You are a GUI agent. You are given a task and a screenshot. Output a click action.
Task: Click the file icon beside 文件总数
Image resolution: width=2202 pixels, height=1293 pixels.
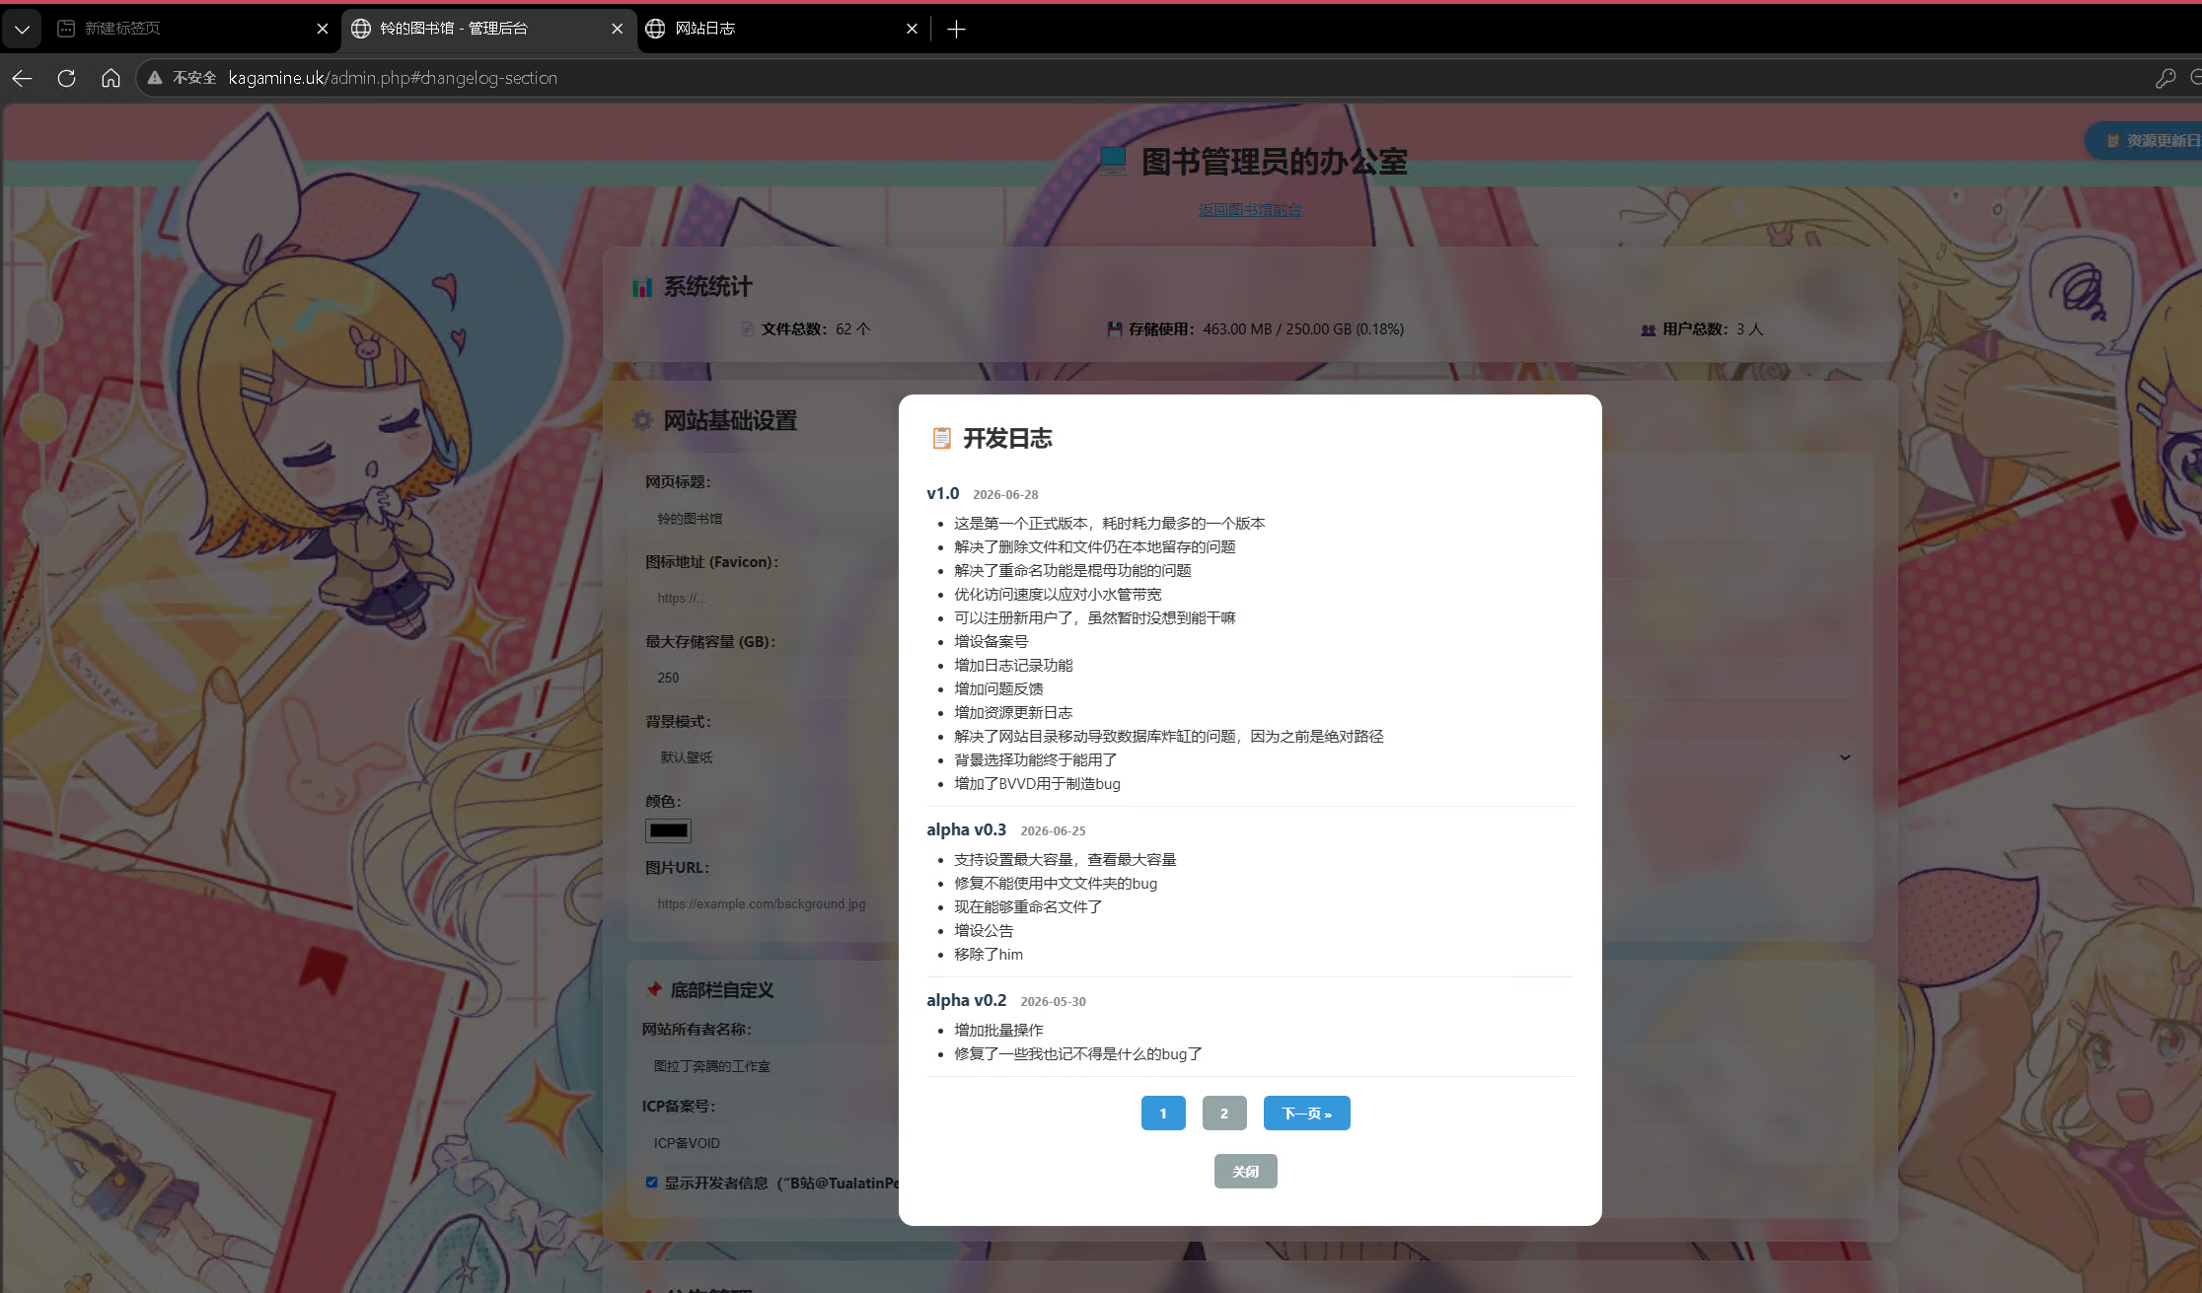click(x=748, y=329)
